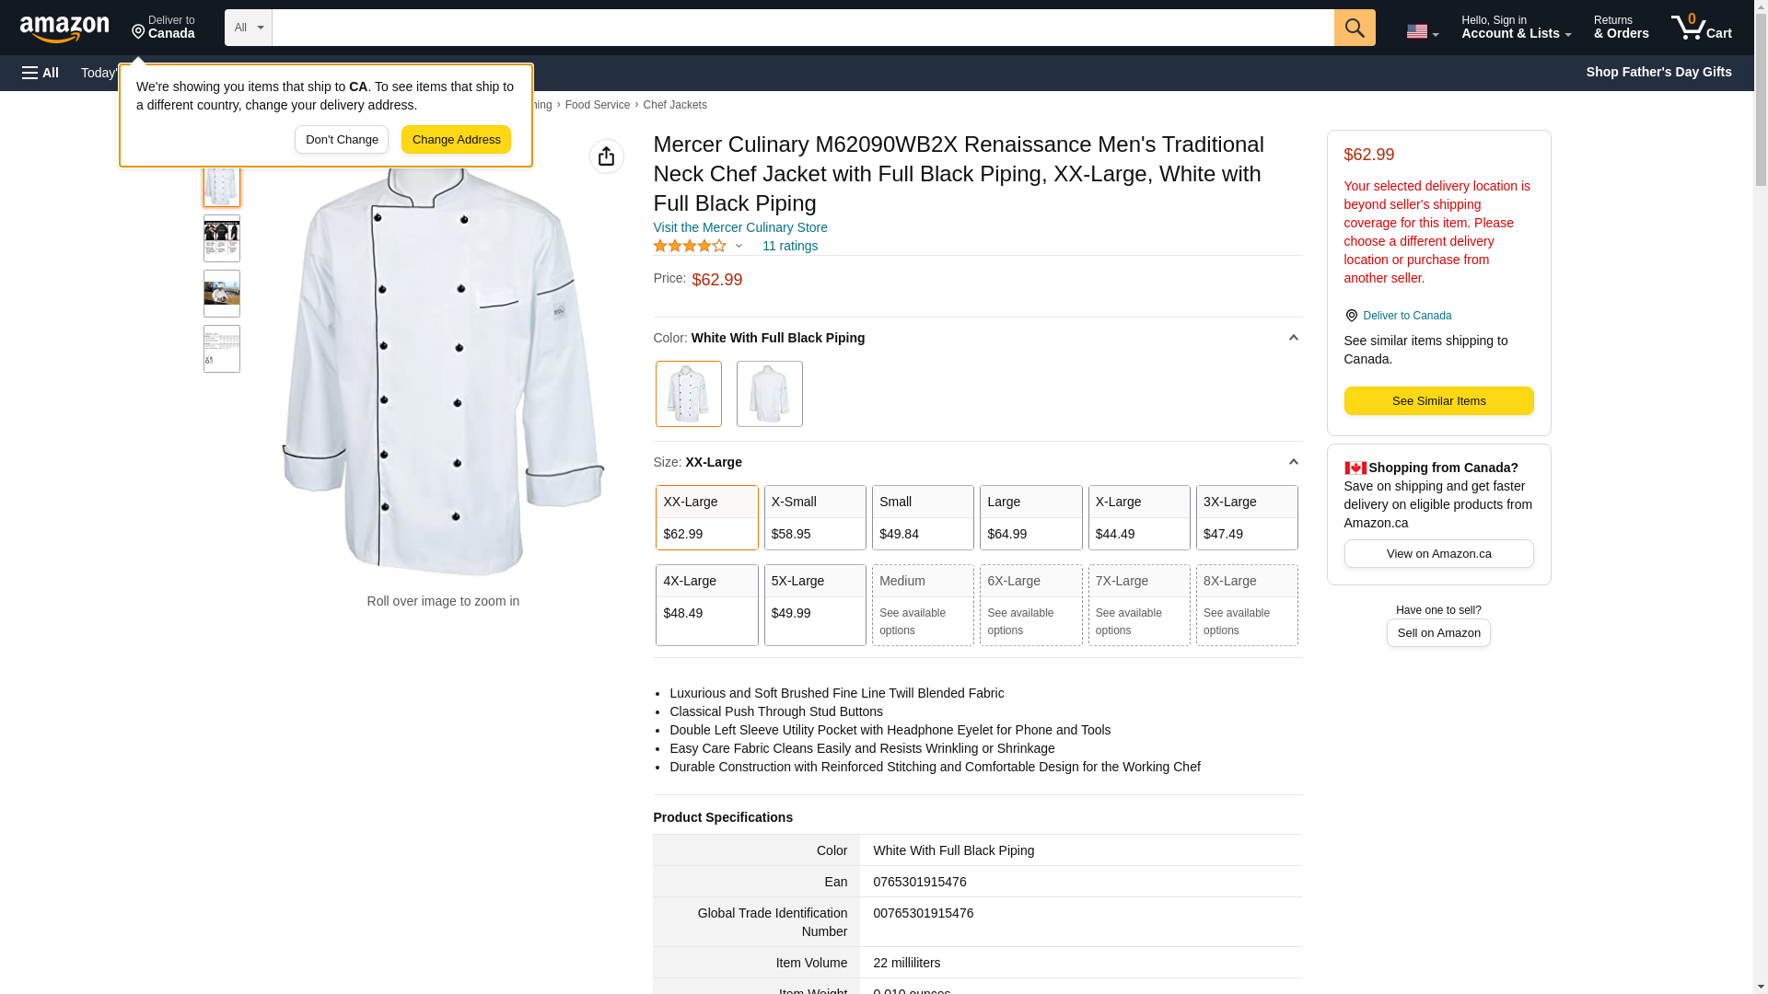Click the share icon above product image
This screenshot has height=994, width=1768.
[x=606, y=156]
